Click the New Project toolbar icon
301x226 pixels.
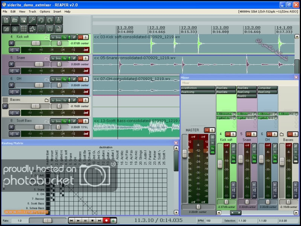[6, 20]
